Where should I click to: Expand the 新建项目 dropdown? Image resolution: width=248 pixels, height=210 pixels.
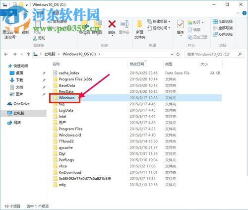(x=169, y=21)
